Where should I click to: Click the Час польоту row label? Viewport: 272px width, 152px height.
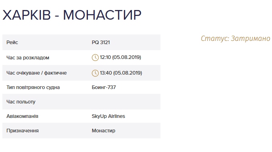coord(21,102)
